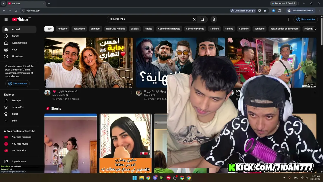Open YouTube settings three-dot menu
323x182 pixels.
289,19
